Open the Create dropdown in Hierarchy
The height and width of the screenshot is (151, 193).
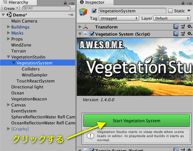(11, 8)
